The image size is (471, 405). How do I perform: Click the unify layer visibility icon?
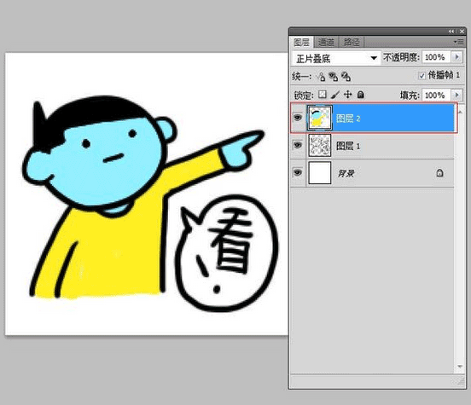point(333,77)
